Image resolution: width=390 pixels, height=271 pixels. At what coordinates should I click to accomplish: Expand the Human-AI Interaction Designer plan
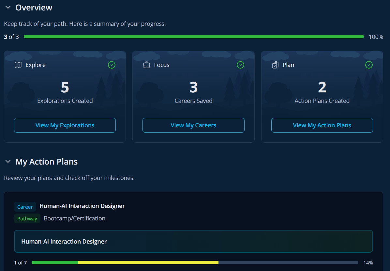tap(194, 241)
